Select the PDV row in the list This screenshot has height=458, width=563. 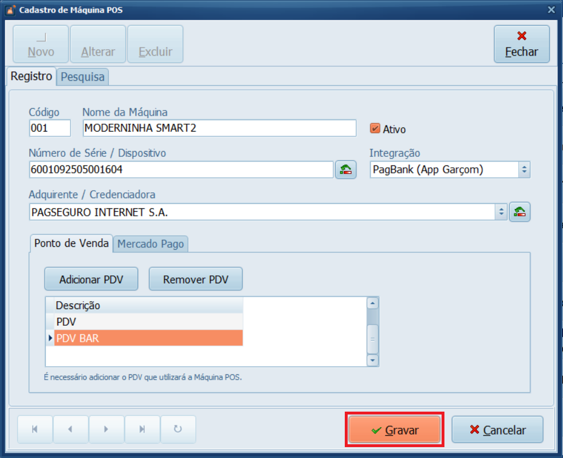[148, 322]
